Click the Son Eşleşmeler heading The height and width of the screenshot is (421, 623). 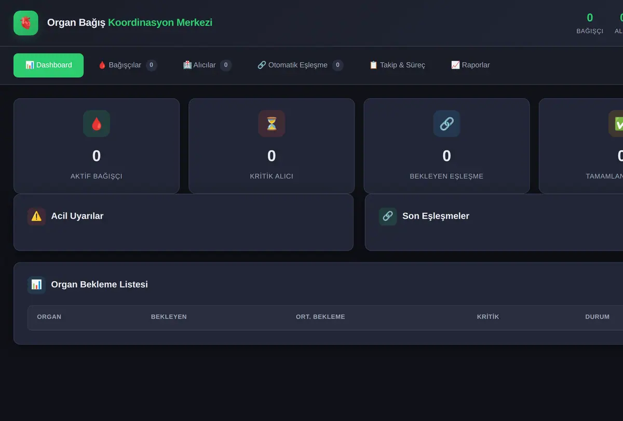436,216
